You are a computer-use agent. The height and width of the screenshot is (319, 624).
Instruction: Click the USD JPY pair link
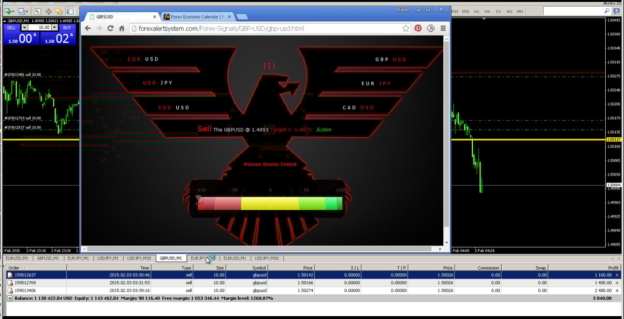[158, 83]
